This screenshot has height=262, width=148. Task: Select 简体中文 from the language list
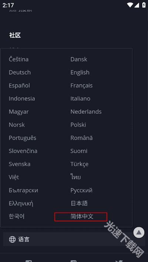click(x=82, y=217)
